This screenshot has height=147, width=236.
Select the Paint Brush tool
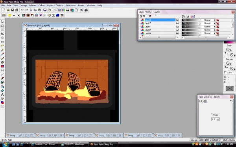click(x=2, y=58)
